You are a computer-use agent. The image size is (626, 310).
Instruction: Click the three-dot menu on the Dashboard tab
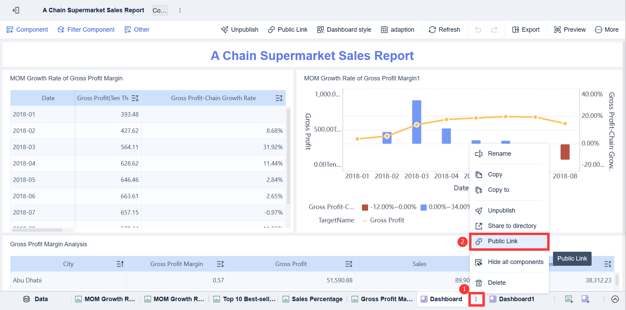click(x=476, y=299)
